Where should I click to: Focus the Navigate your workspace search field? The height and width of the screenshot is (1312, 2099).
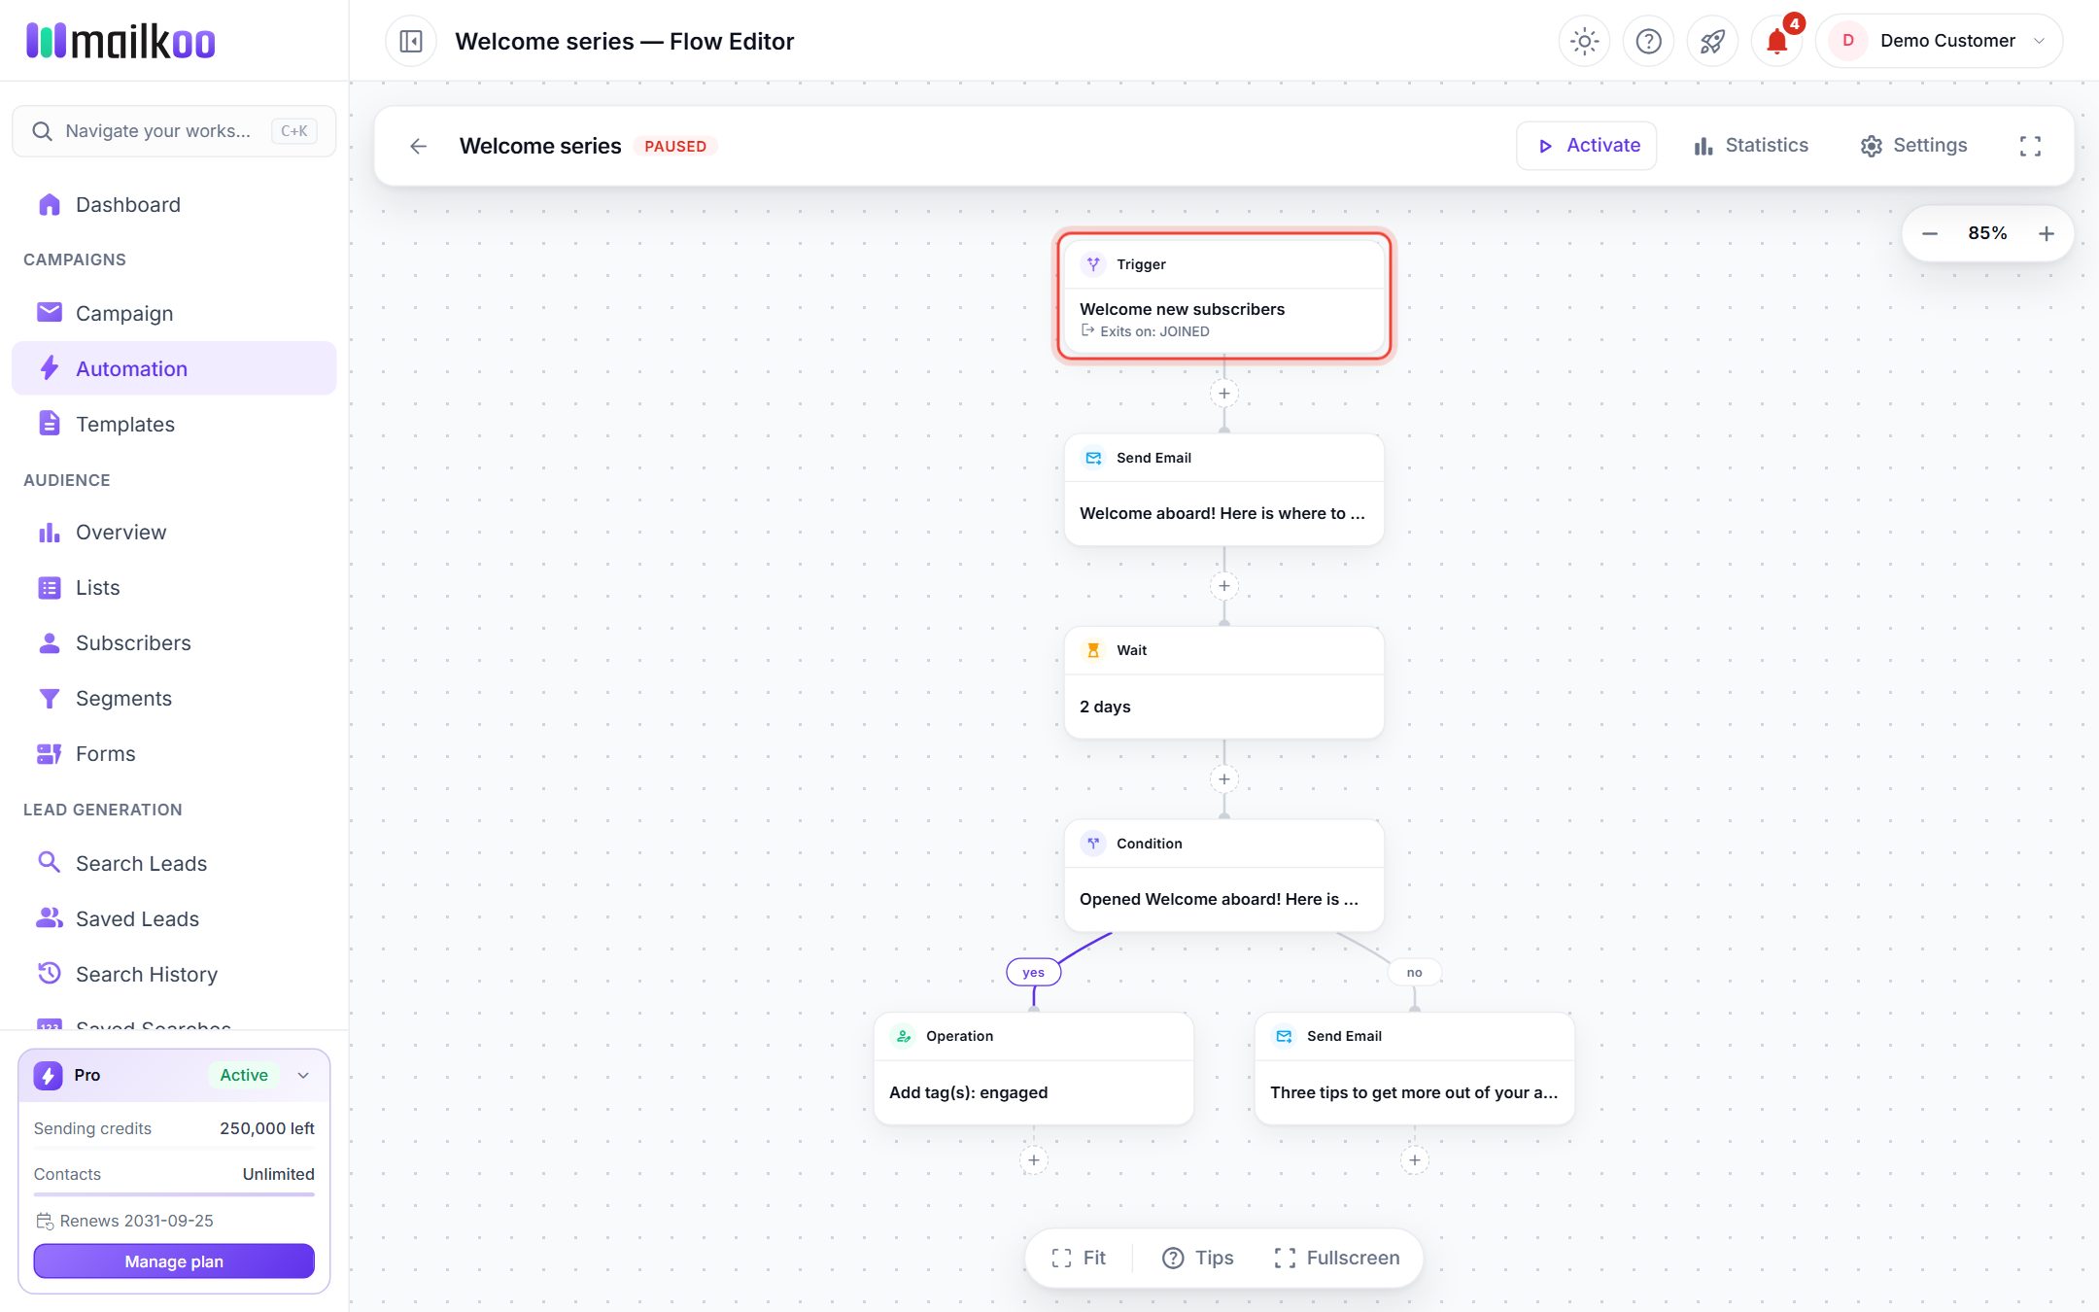(174, 131)
